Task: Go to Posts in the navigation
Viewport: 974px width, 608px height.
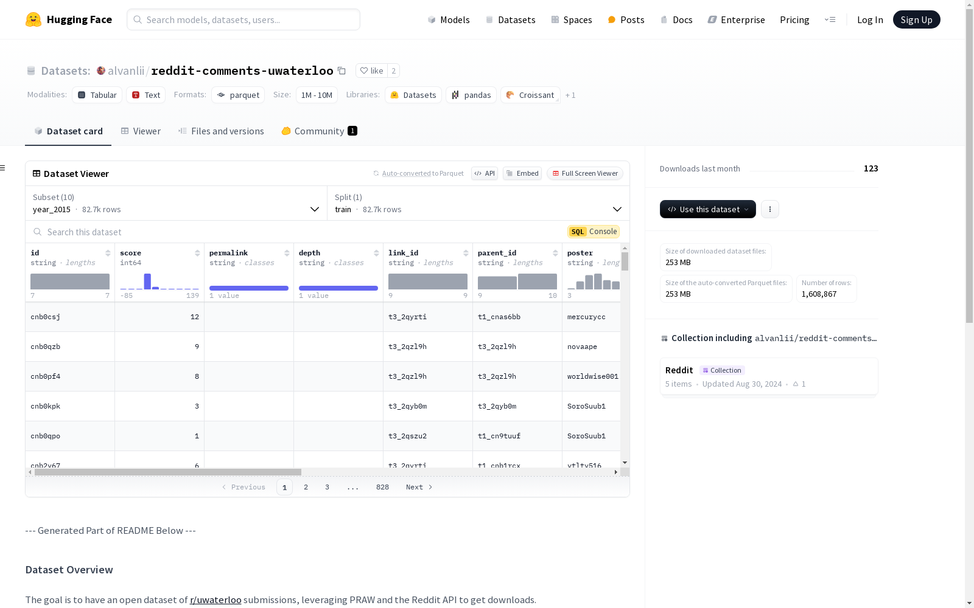Action: click(x=626, y=19)
